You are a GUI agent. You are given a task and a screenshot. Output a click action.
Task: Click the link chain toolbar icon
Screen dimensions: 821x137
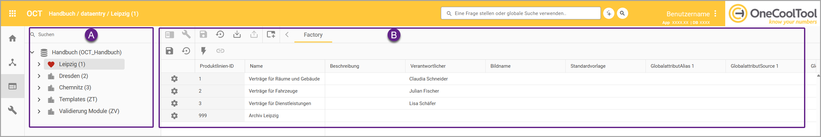point(220,51)
